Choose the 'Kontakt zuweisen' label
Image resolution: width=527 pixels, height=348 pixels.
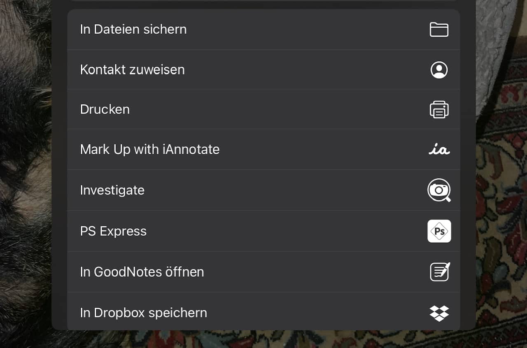coord(132,70)
